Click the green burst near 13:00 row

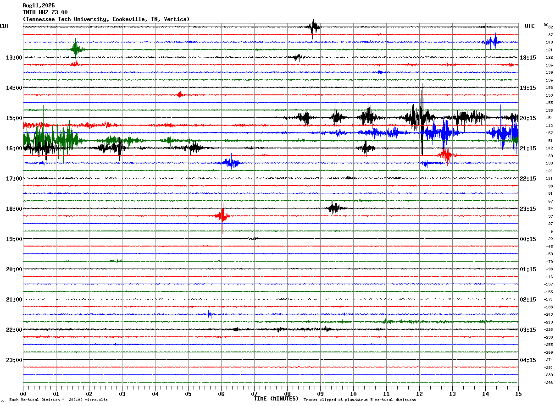pos(76,49)
